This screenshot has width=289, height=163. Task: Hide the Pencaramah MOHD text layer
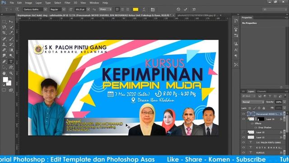[x=243, y=114]
